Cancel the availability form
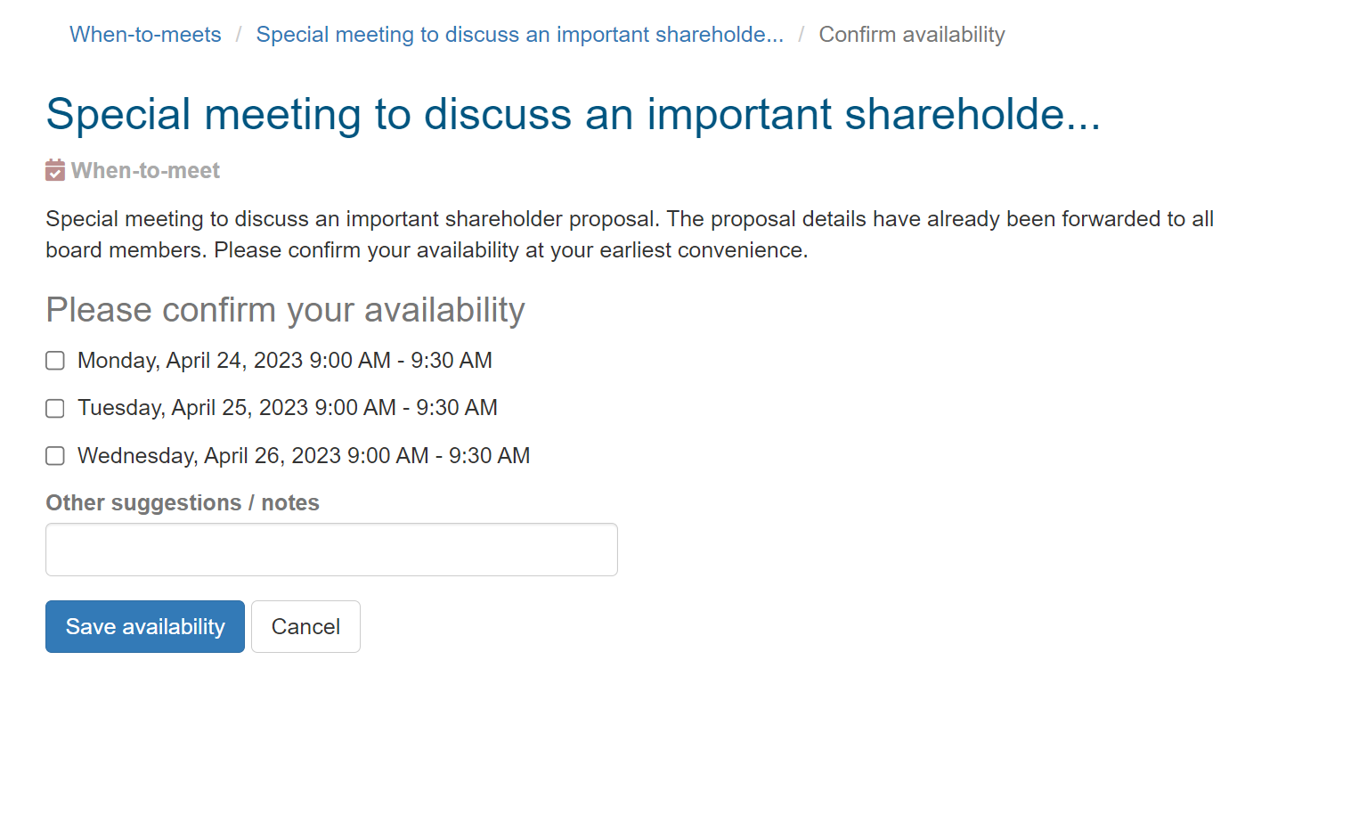Screen dimensions: 1359x823 (305, 627)
